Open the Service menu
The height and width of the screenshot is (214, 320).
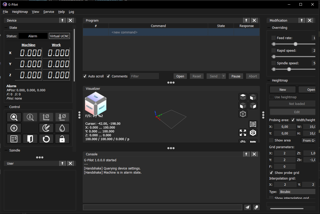(x=48, y=12)
